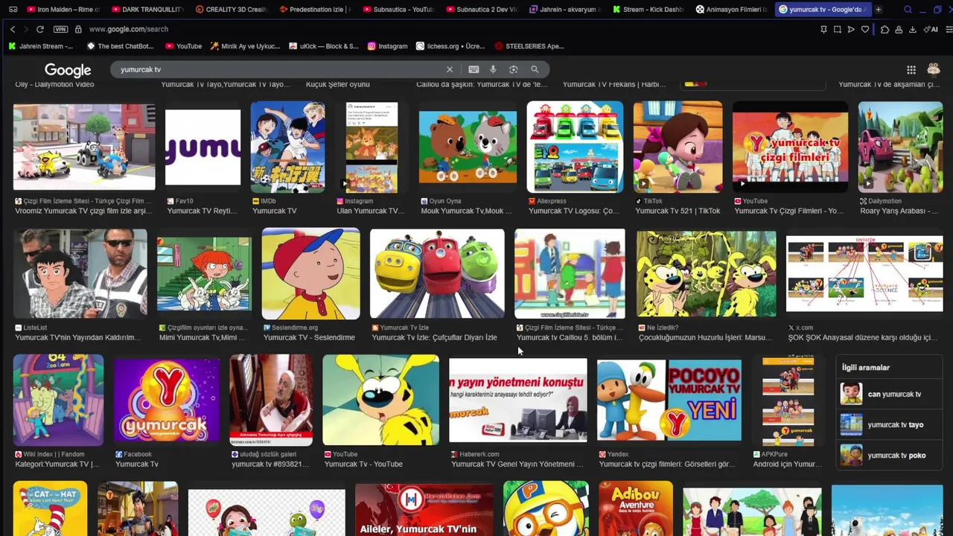Screen dimensions: 953x536
Task: Open the STEELSERIES bookmark
Action: pos(529,46)
